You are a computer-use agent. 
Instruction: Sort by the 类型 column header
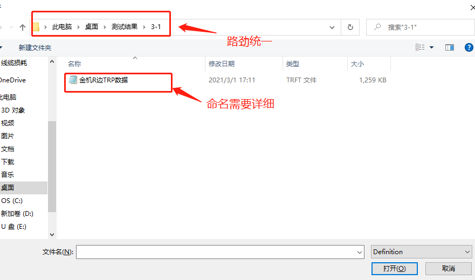[x=293, y=64]
